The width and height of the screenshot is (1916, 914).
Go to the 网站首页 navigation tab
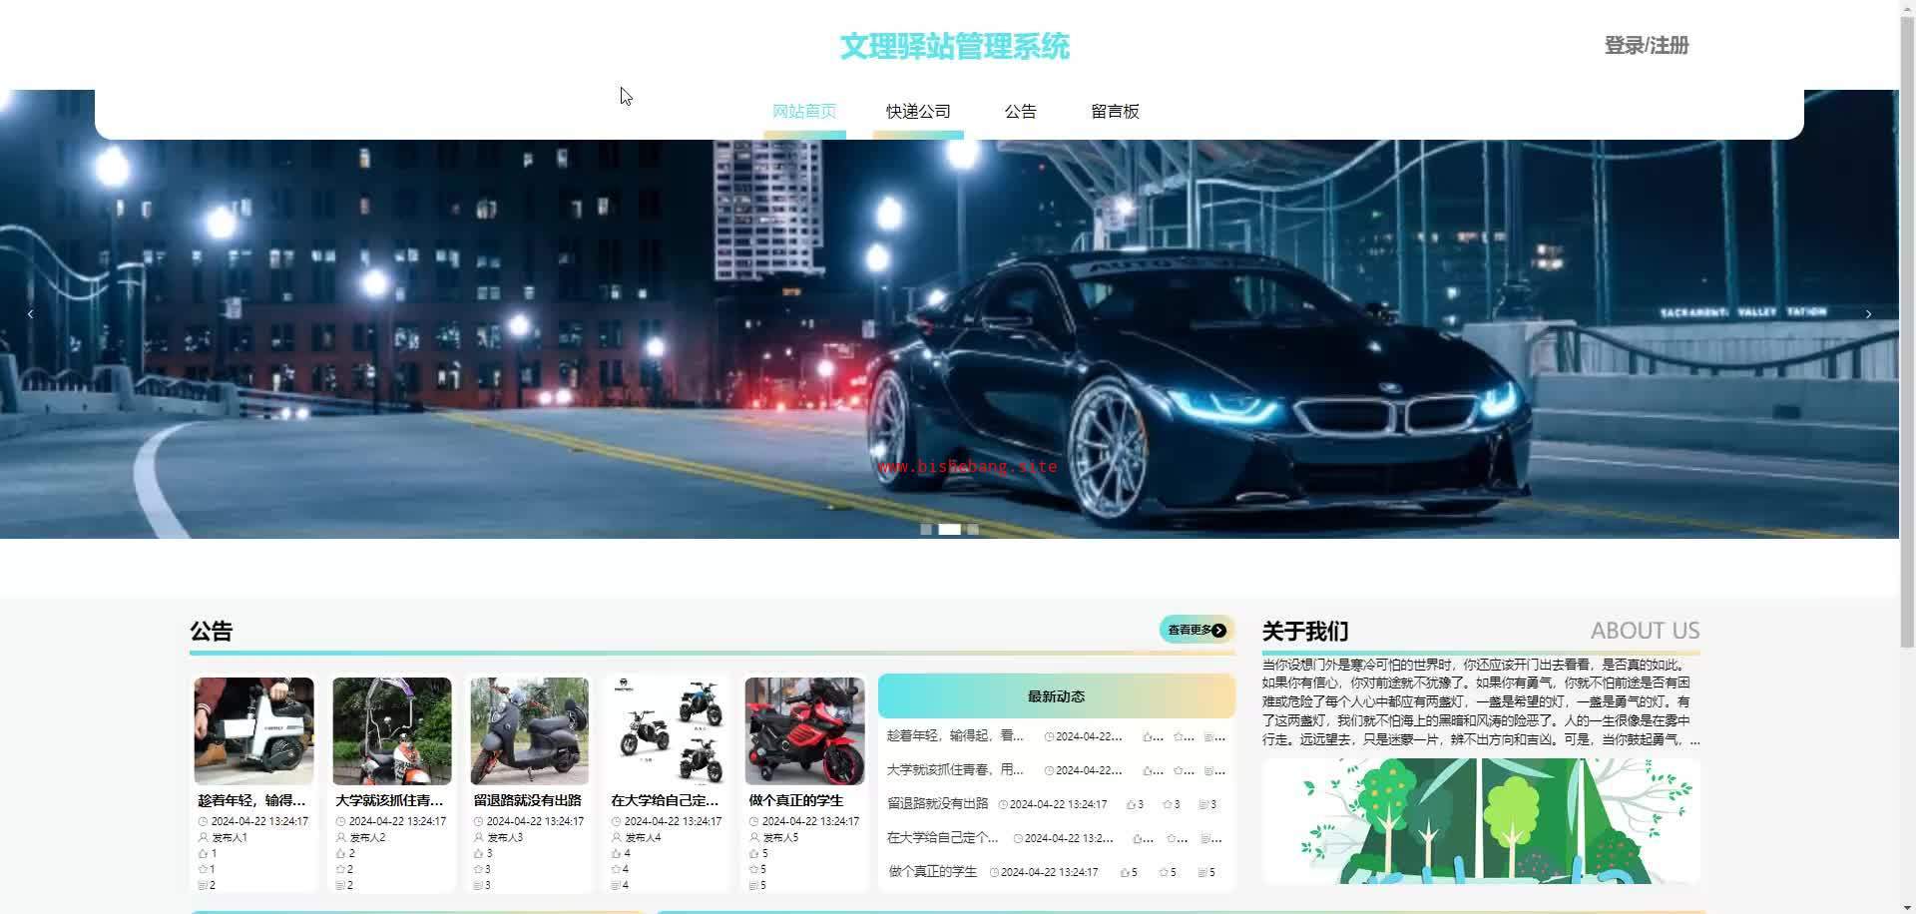pos(804,112)
